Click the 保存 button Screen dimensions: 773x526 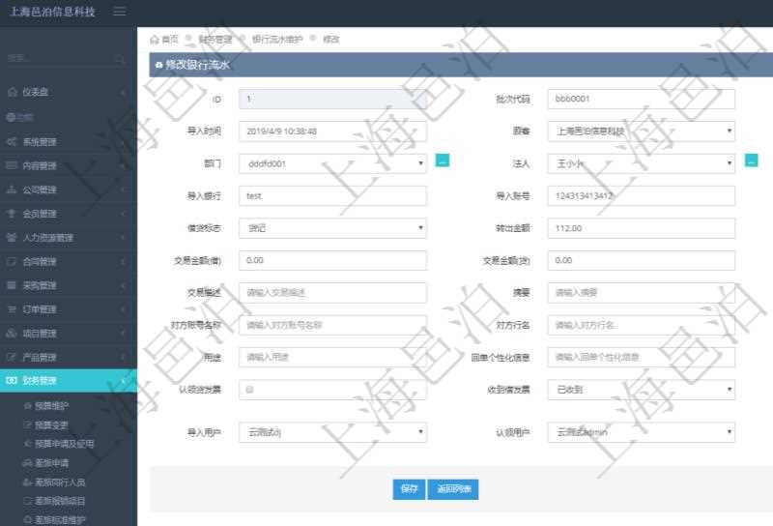pos(409,489)
